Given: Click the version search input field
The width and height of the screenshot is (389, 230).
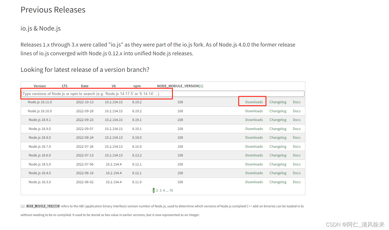Looking at the screenshot, I should pos(163,94).
